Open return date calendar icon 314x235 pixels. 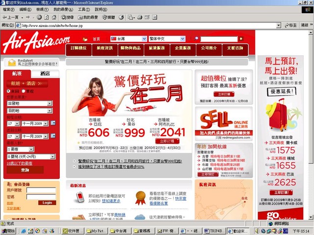[x=53, y=136]
